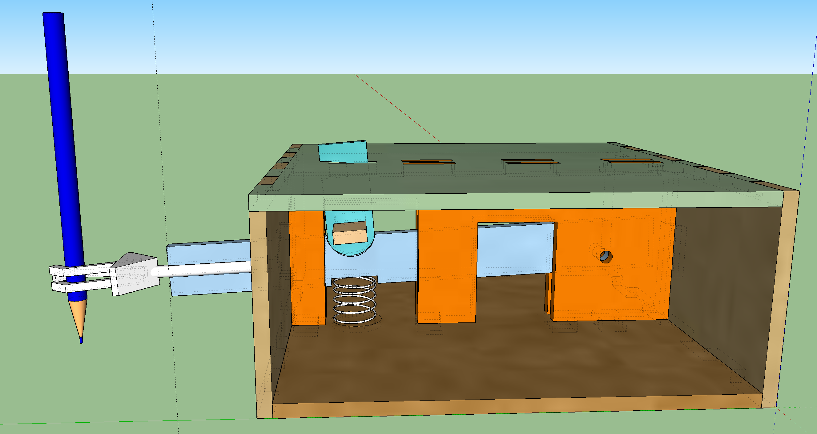Click the tan block inside the cyan cam
817x434 pixels.
point(350,236)
